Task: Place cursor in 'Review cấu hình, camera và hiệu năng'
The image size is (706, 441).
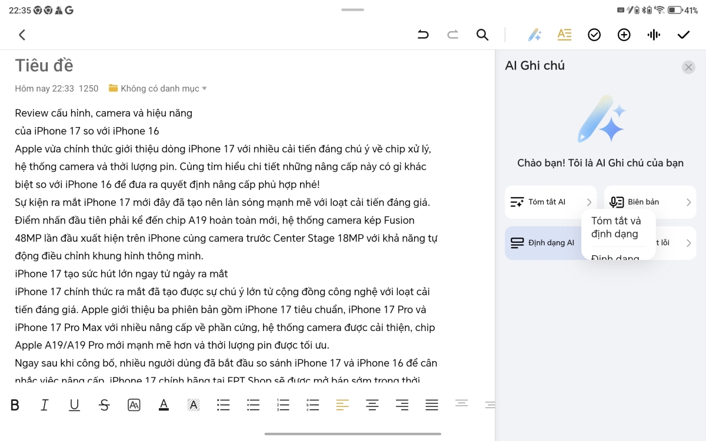Action: (x=104, y=113)
